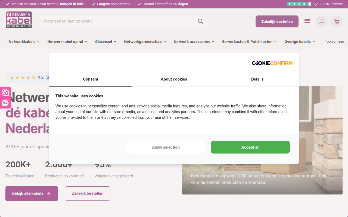
Task: Expand the Overige kabels menu
Action: (300, 42)
